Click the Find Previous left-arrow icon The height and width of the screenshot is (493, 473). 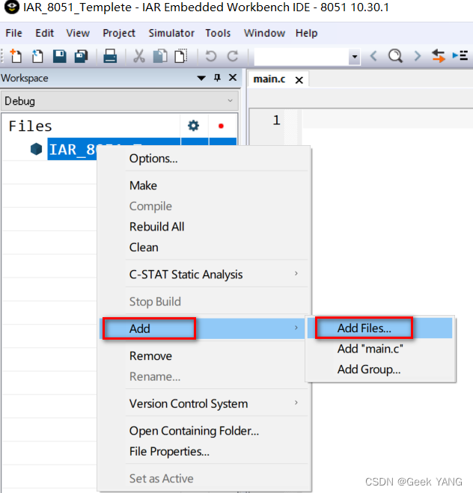(x=373, y=56)
